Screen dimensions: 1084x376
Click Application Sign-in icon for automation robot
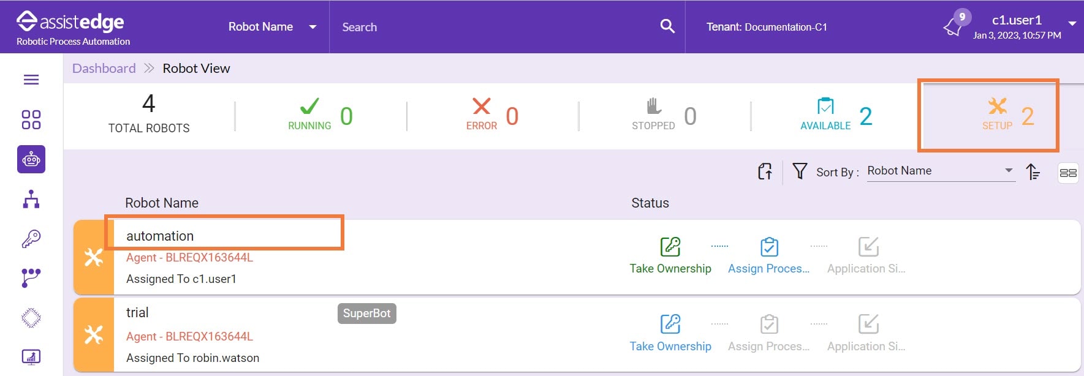(x=868, y=246)
